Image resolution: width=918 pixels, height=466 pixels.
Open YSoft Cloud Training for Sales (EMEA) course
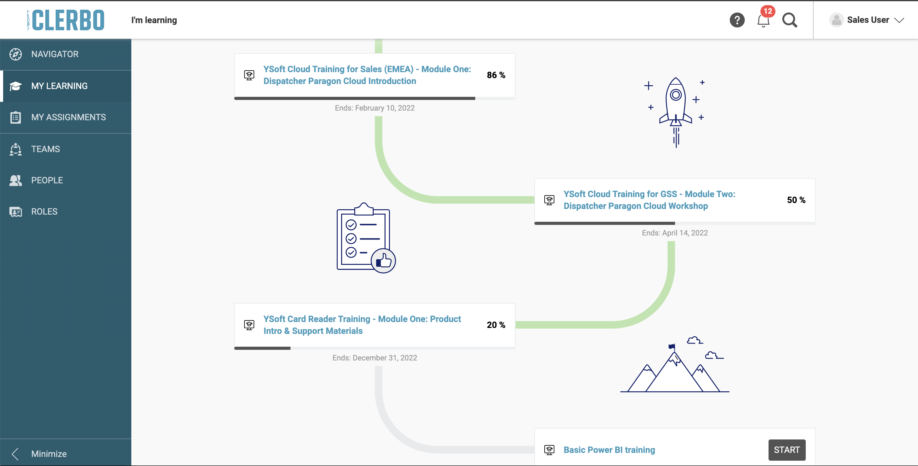click(x=367, y=75)
